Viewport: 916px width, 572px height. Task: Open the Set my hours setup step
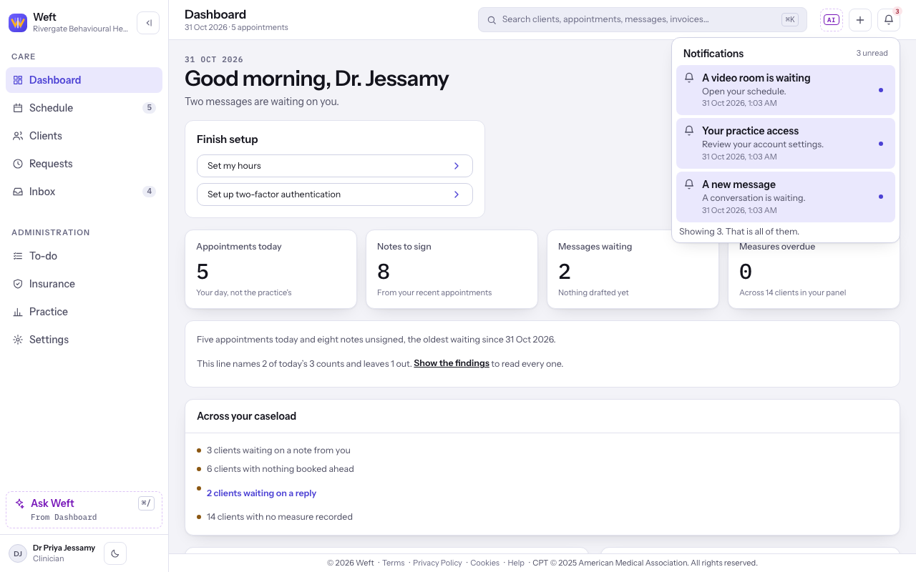[x=335, y=166]
